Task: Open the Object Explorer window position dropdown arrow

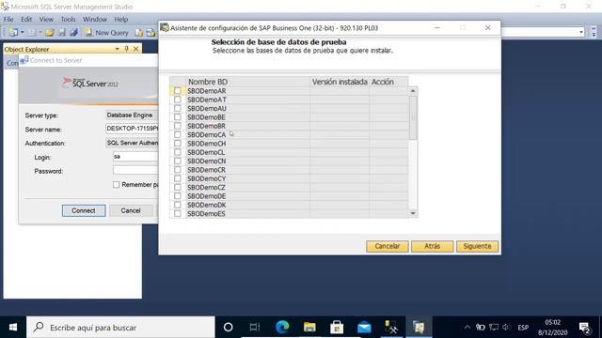Action: point(117,49)
